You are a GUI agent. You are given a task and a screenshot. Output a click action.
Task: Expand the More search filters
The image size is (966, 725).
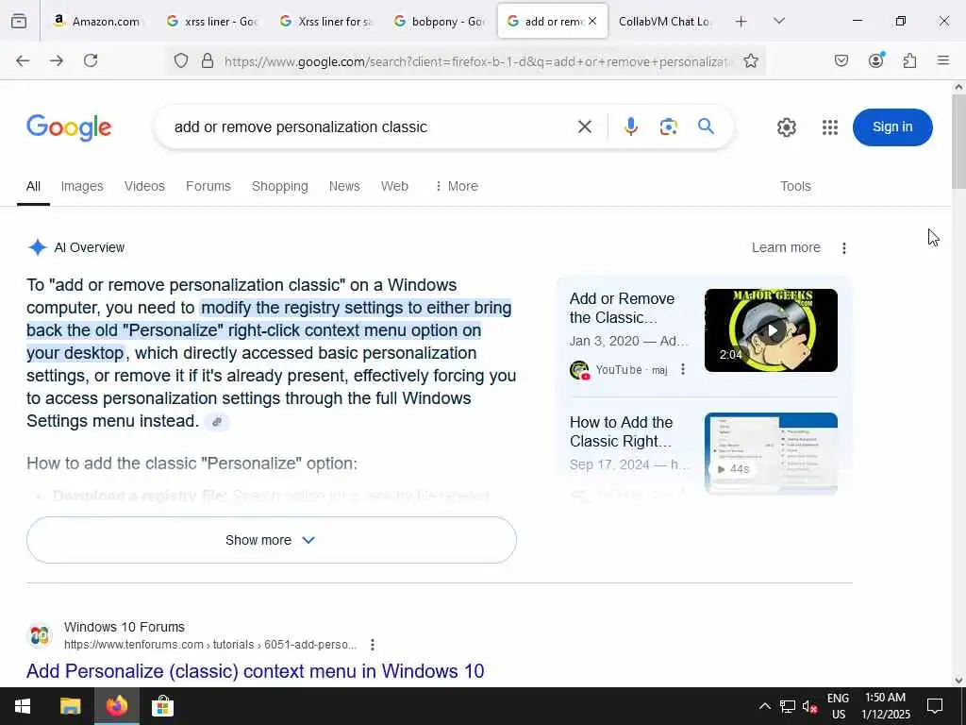point(457,186)
